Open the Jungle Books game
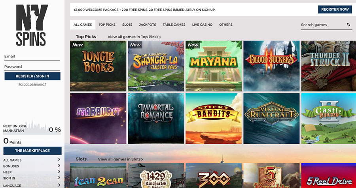The width and height of the screenshot is (356, 188). (98, 66)
